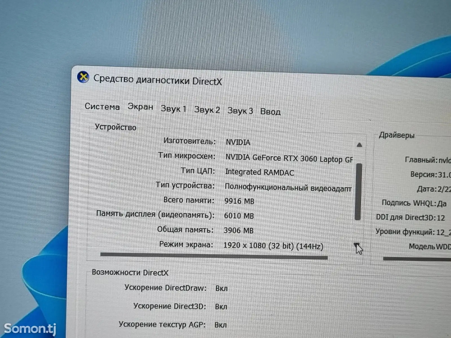The width and height of the screenshot is (451, 338).
Task: Open the Звук 2 tab
Action: point(207,110)
